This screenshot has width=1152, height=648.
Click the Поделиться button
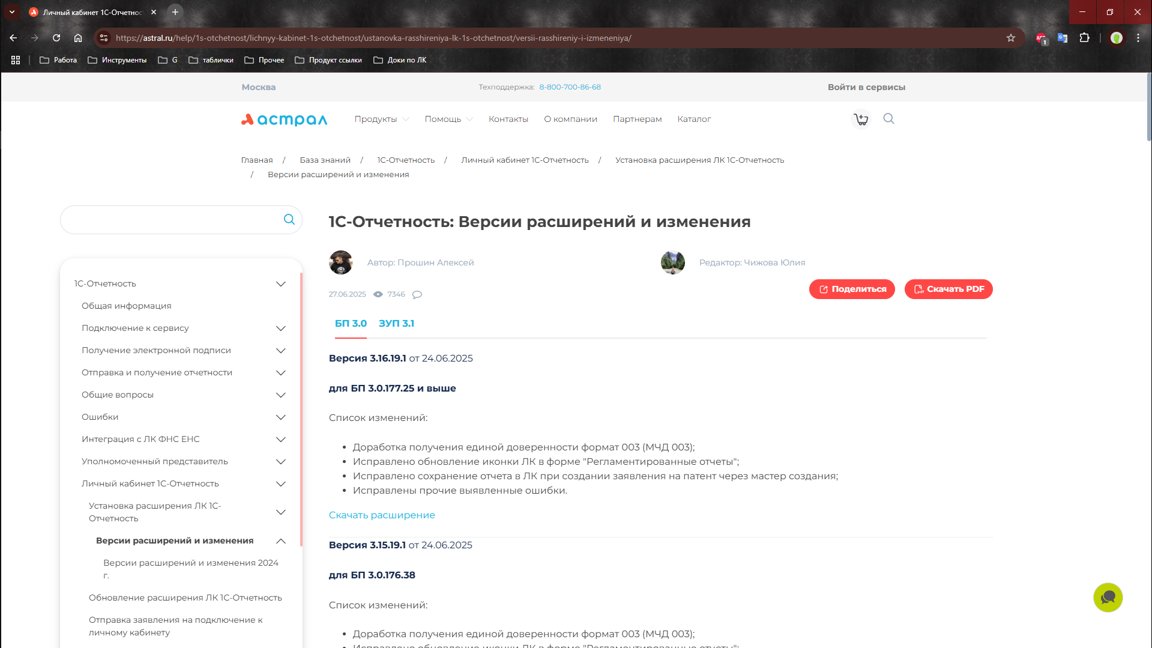[852, 289]
